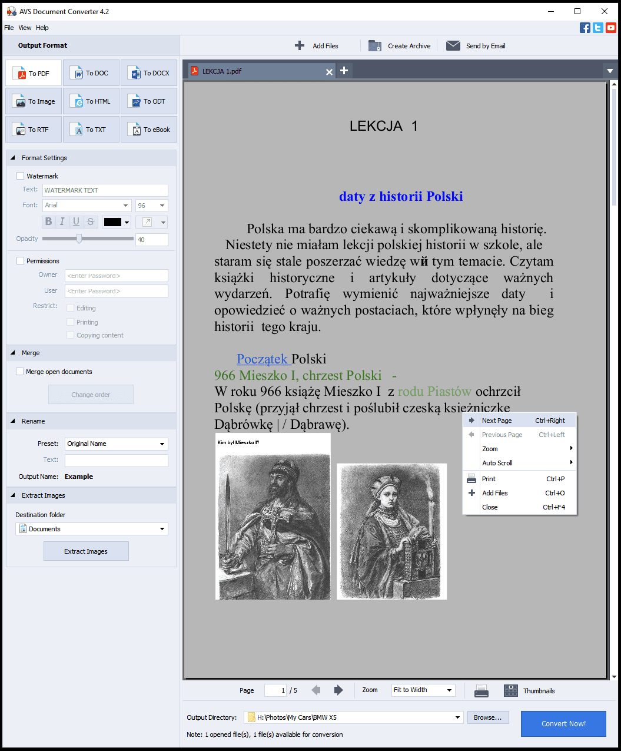Viewport: 621px width, 751px height.
Task: Open watermark orientation dropdown
Action: [x=152, y=221]
